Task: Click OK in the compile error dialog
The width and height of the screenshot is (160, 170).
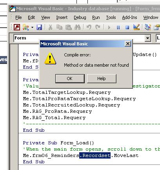Action: coord(70,78)
